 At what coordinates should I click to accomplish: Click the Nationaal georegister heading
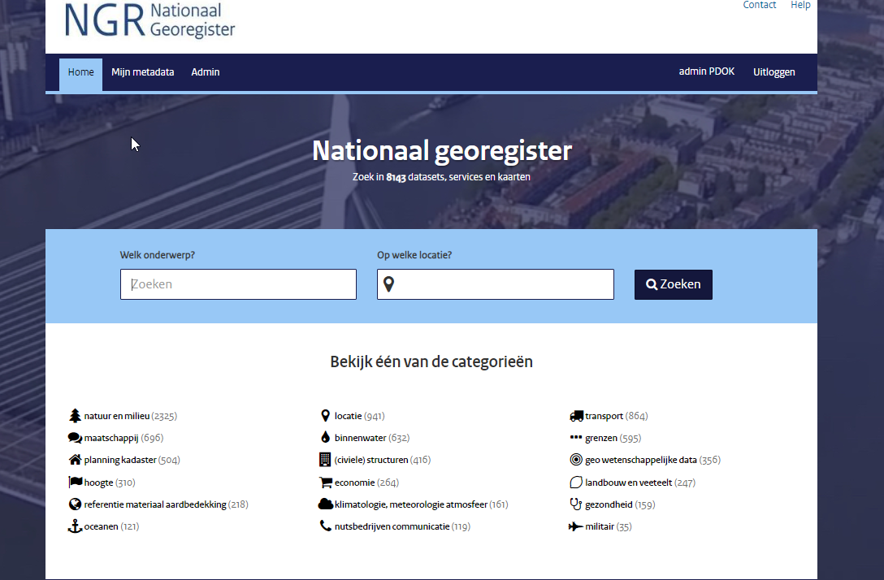(442, 151)
